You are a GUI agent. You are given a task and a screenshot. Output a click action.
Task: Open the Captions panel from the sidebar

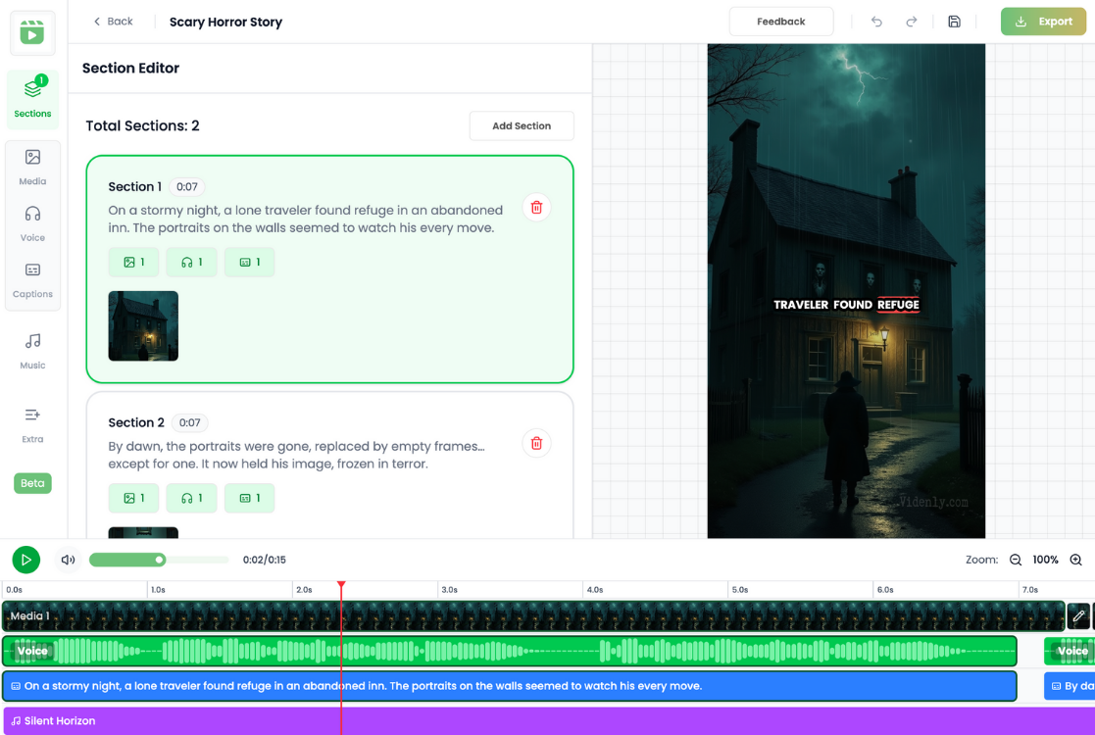pos(32,276)
